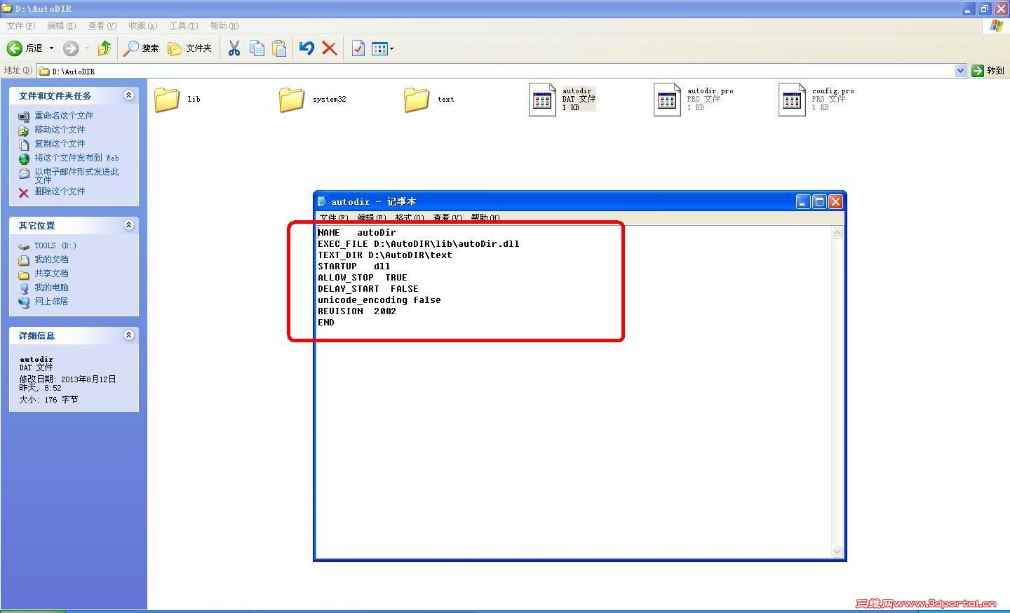The image size is (1010, 613).
Task: Click Notepad scrollbar down arrow
Action: (x=837, y=552)
